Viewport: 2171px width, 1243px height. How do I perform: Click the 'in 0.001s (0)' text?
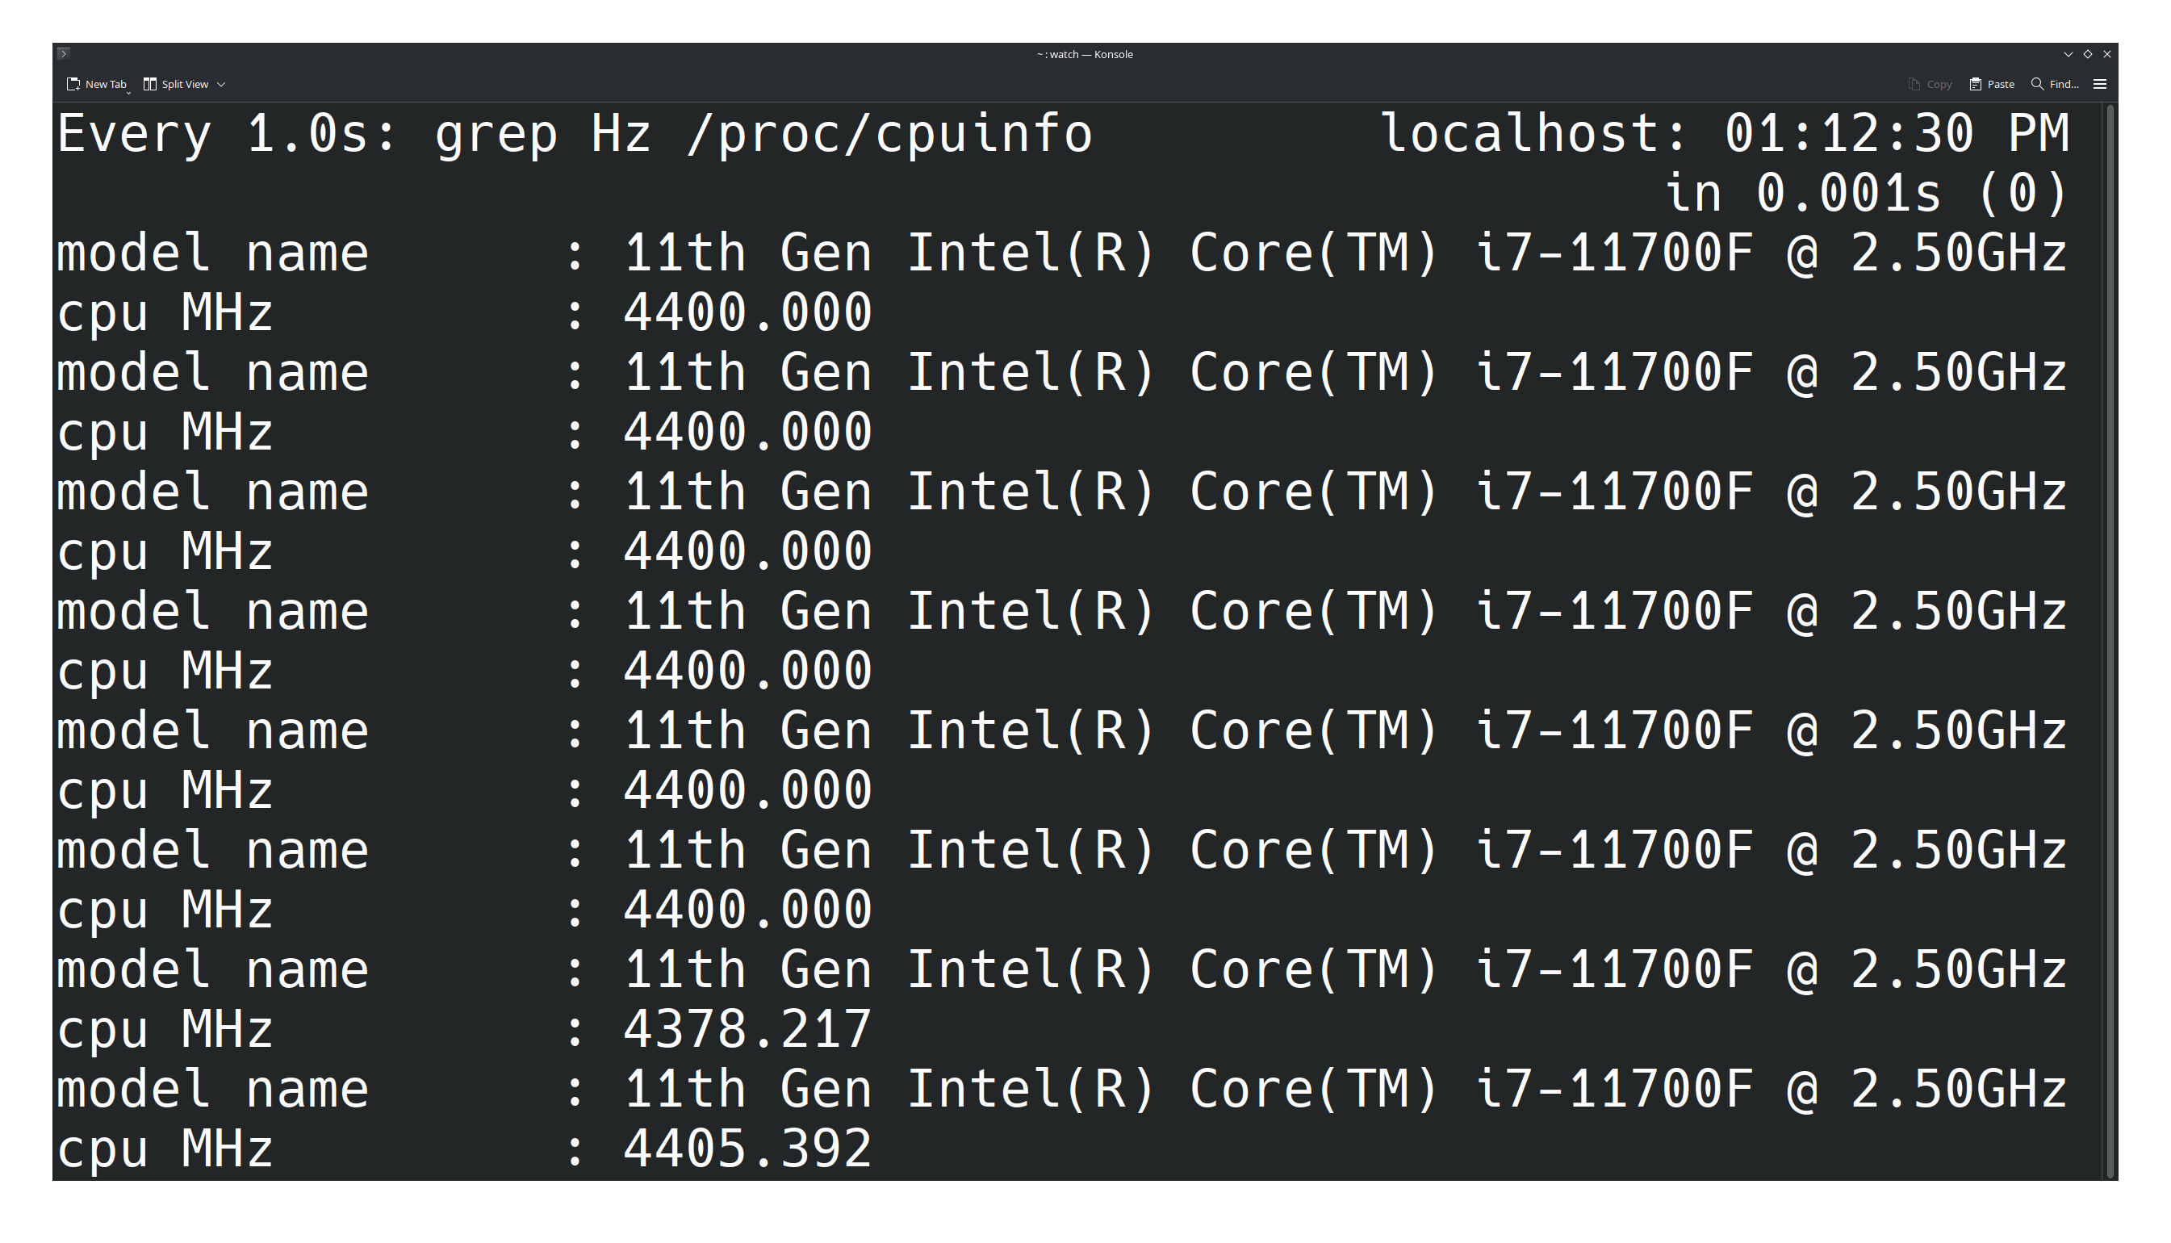coord(1868,194)
